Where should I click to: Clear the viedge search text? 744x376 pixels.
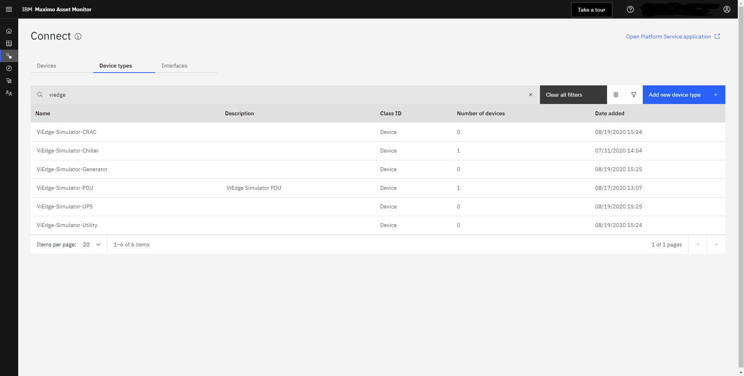[x=531, y=95]
